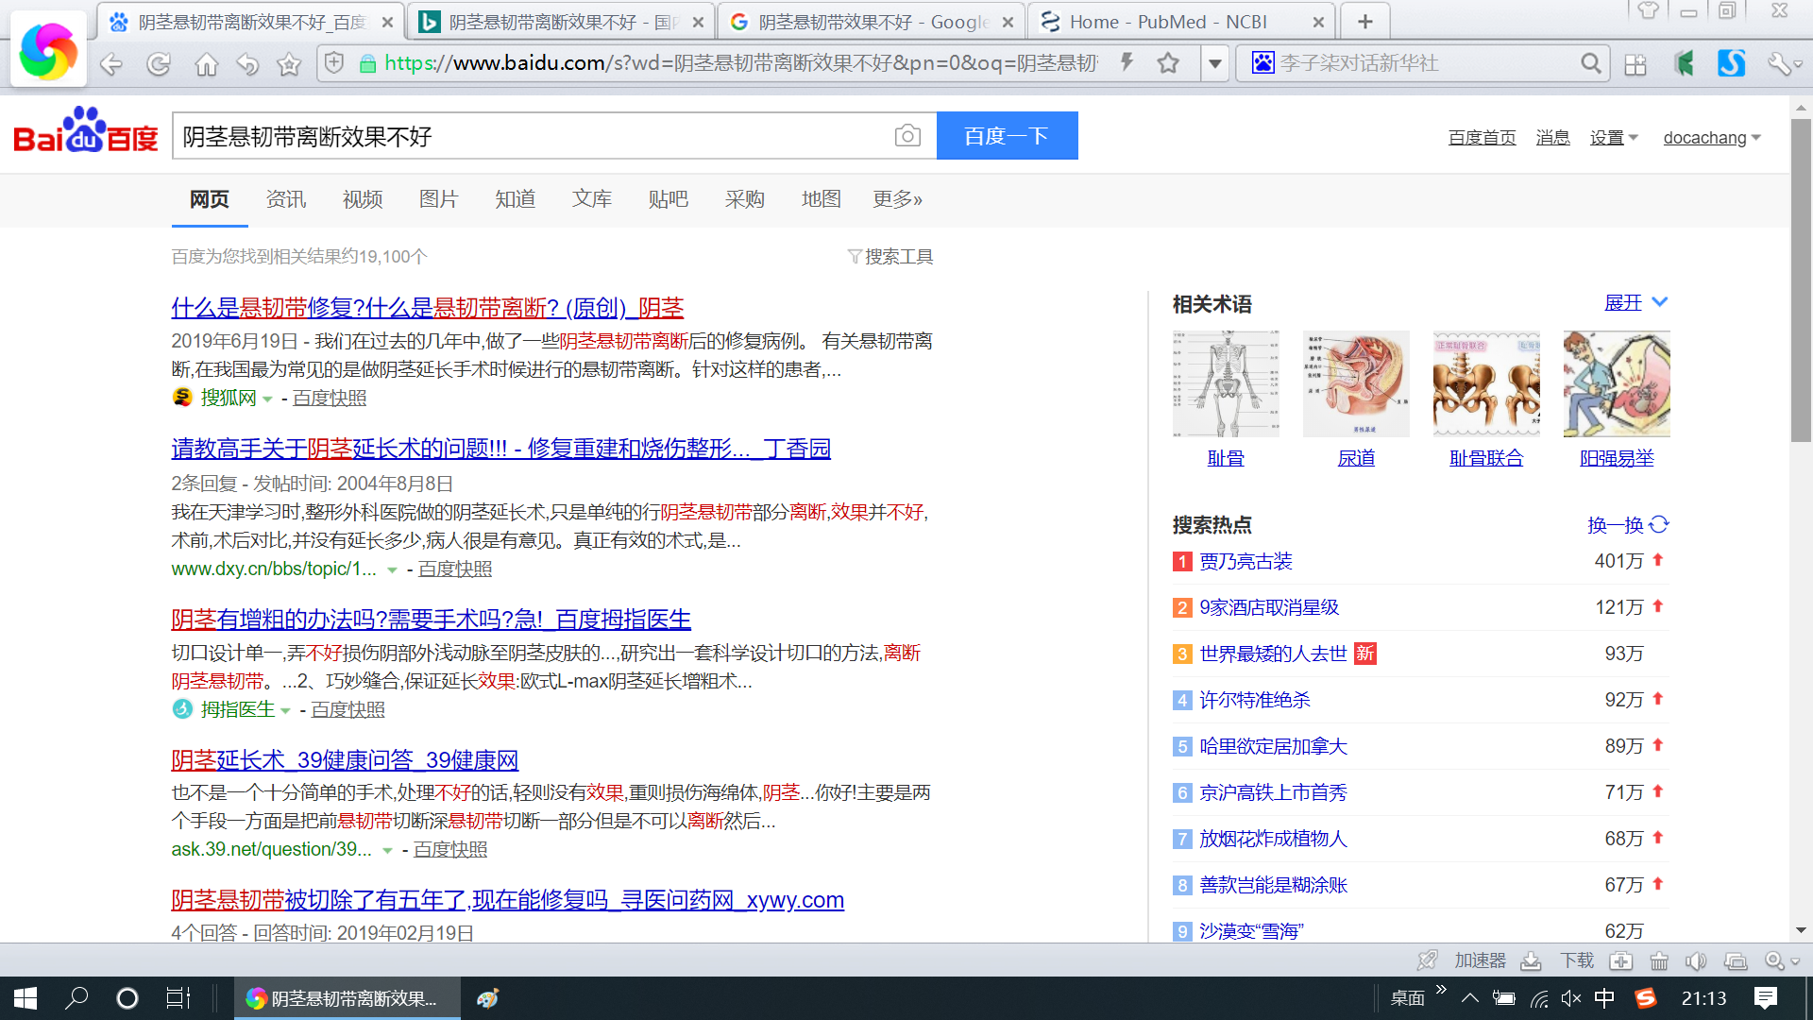Viewport: 1813px width, 1020px height.
Task: Open the Windows Start menu
Action: click(25, 998)
